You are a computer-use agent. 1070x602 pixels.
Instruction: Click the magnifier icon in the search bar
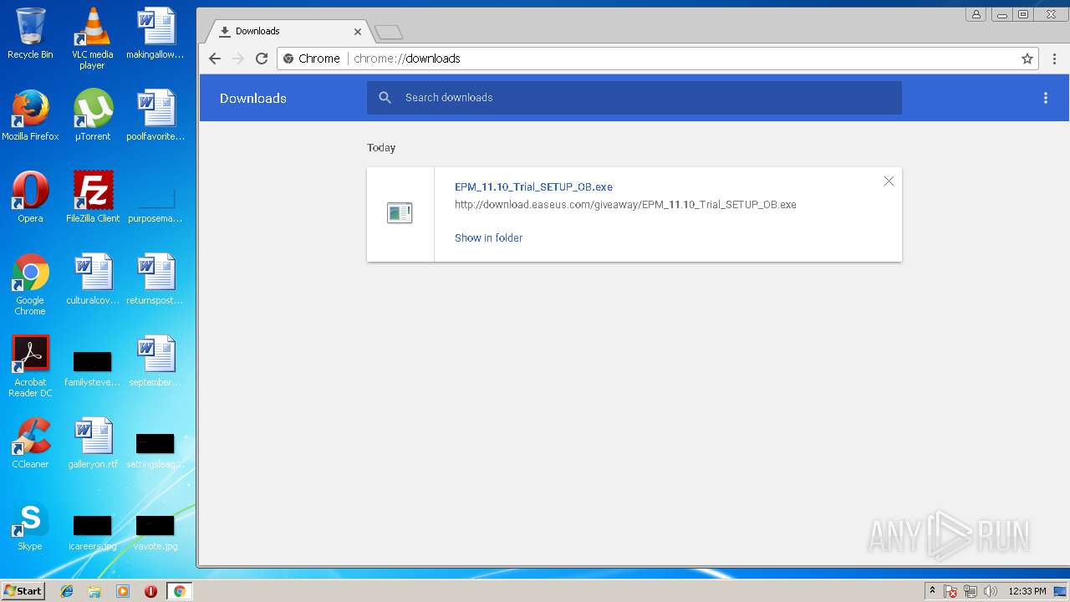pos(385,98)
